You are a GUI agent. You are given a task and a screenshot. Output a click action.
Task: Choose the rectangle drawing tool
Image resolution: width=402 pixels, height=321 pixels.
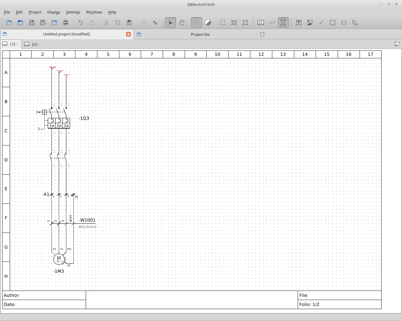[x=333, y=23]
